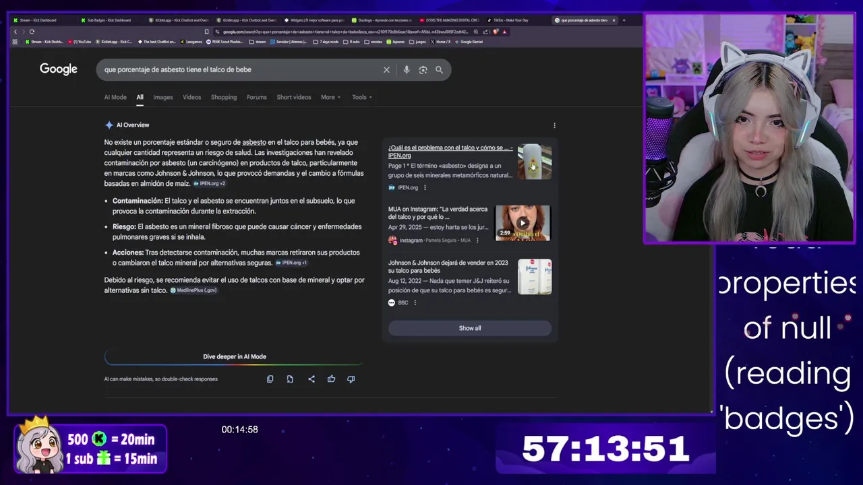
Task: Go back with the browser back arrow
Action: (16, 32)
